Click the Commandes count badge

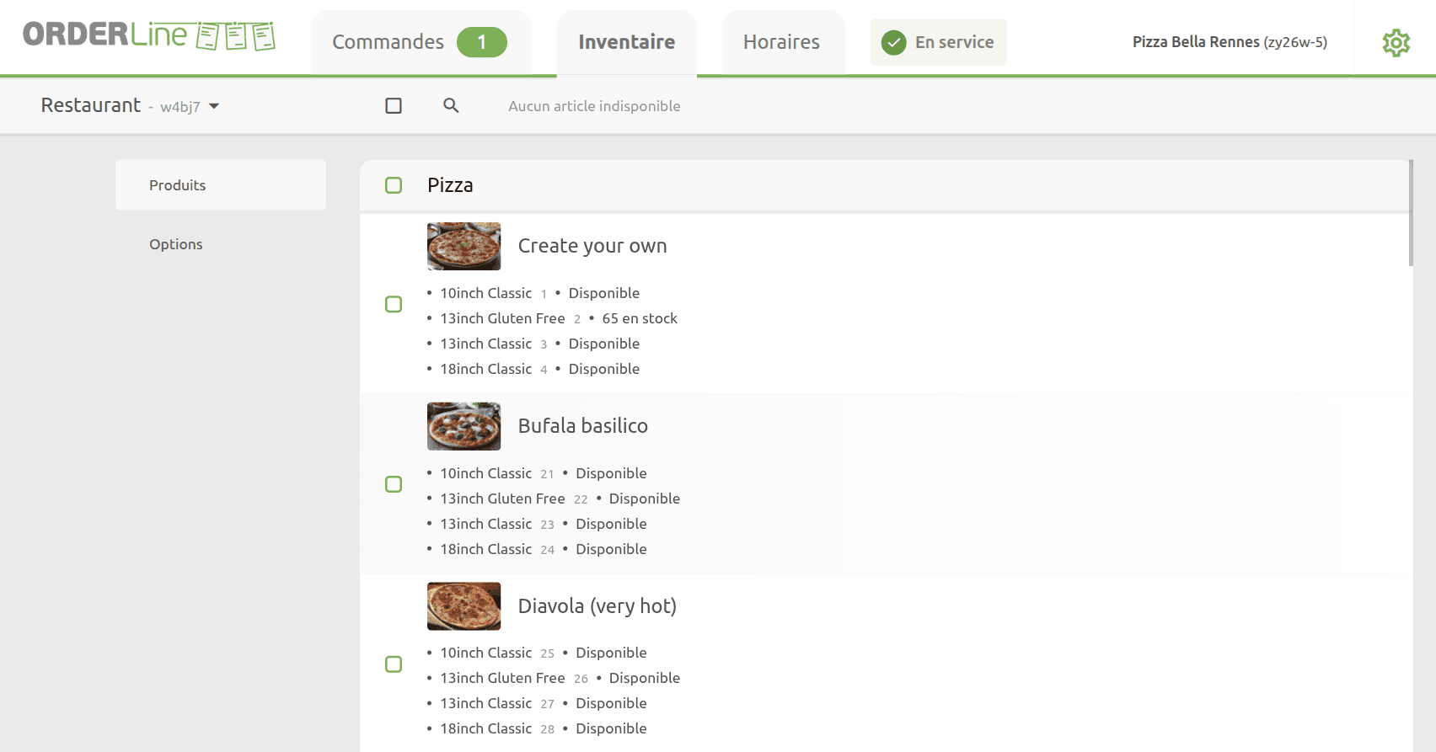(x=481, y=42)
